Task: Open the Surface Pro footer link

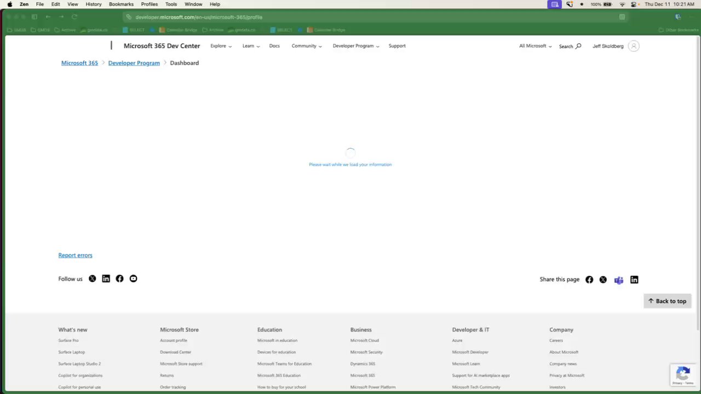Action: click(x=68, y=340)
